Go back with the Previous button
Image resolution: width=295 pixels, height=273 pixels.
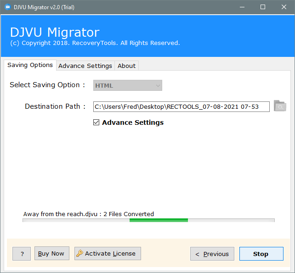point(212,254)
